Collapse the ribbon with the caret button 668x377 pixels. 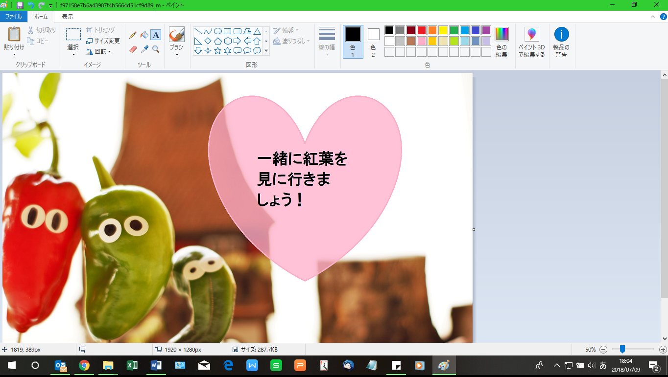click(x=652, y=16)
